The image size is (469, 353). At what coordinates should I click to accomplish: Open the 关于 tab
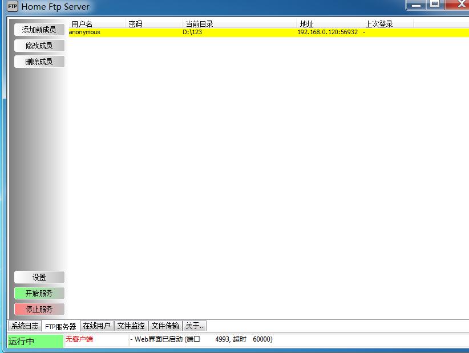[194, 325]
